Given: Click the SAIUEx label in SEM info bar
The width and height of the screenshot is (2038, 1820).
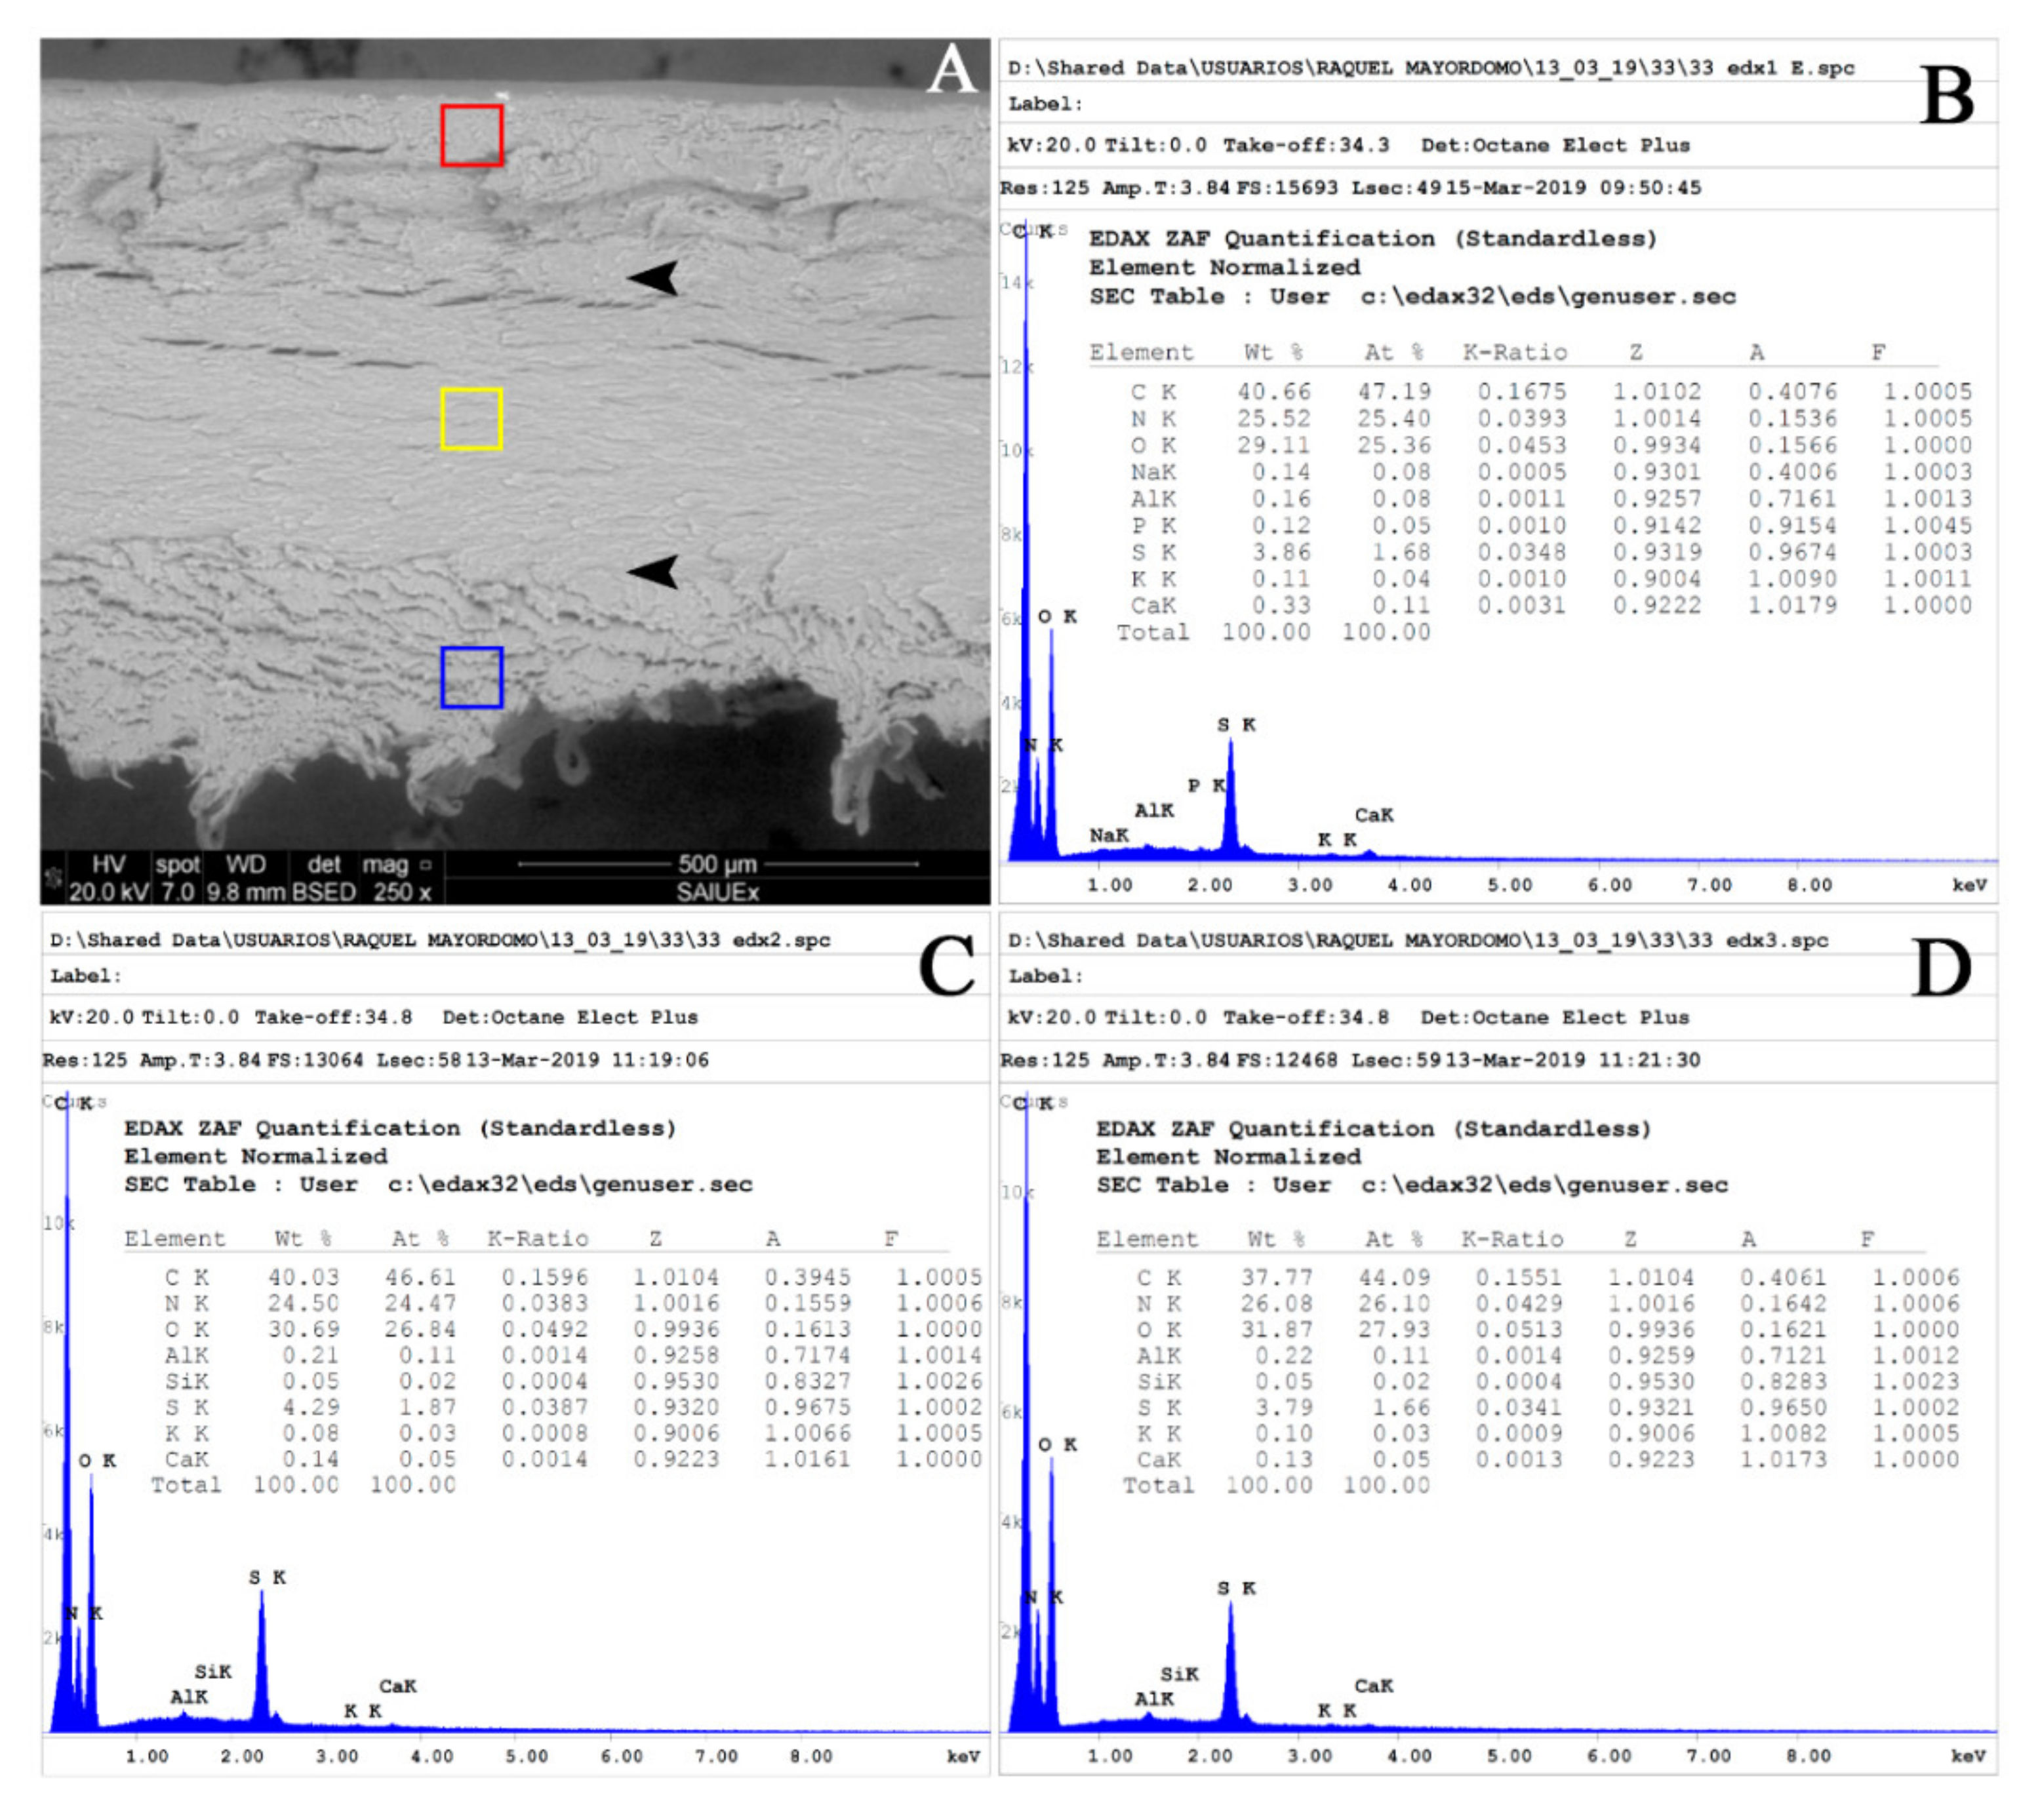Looking at the screenshot, I should [717, 892].
